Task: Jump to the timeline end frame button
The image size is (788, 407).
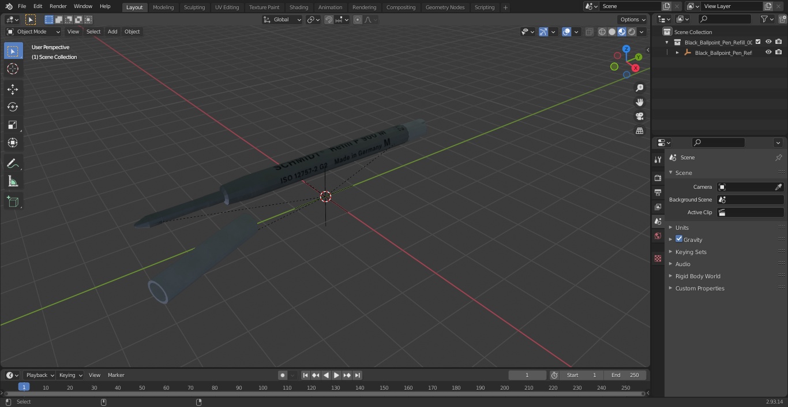Action: [x=357, y=375]
